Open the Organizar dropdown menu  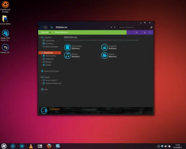(45, 32)
